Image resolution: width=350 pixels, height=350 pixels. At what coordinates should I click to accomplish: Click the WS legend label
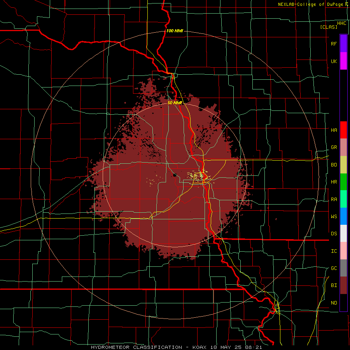point(334,216)
